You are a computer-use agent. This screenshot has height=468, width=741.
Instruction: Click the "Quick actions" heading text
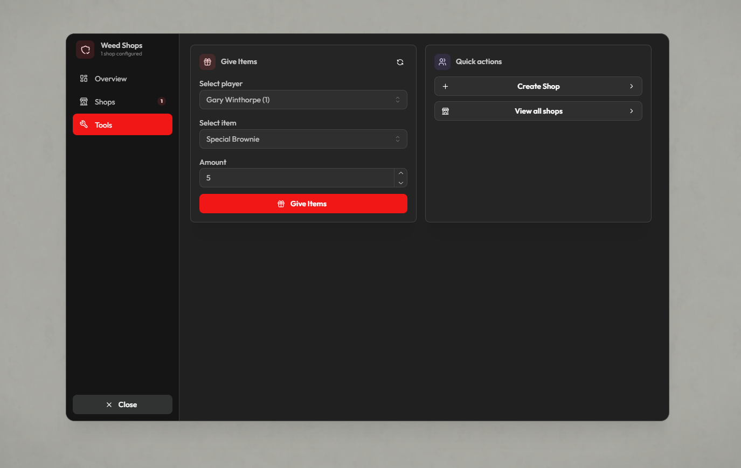479,61
